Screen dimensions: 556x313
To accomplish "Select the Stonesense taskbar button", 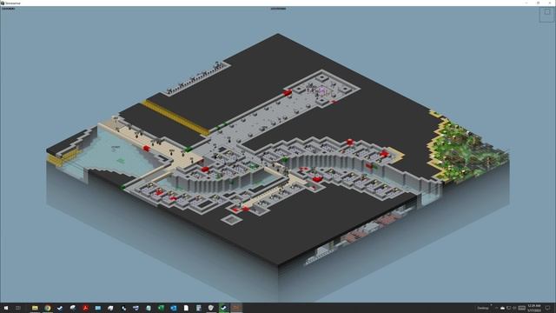I will coord(236,308).
